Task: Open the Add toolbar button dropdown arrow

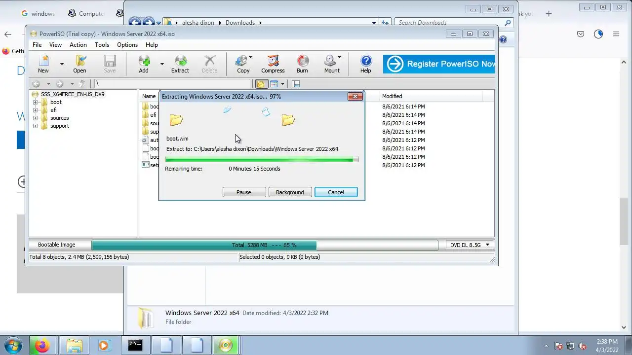Action: [161, 64]
